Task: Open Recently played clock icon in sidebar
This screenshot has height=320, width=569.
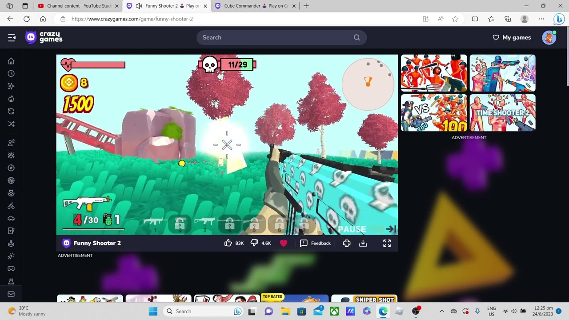Action: point(11,73)
